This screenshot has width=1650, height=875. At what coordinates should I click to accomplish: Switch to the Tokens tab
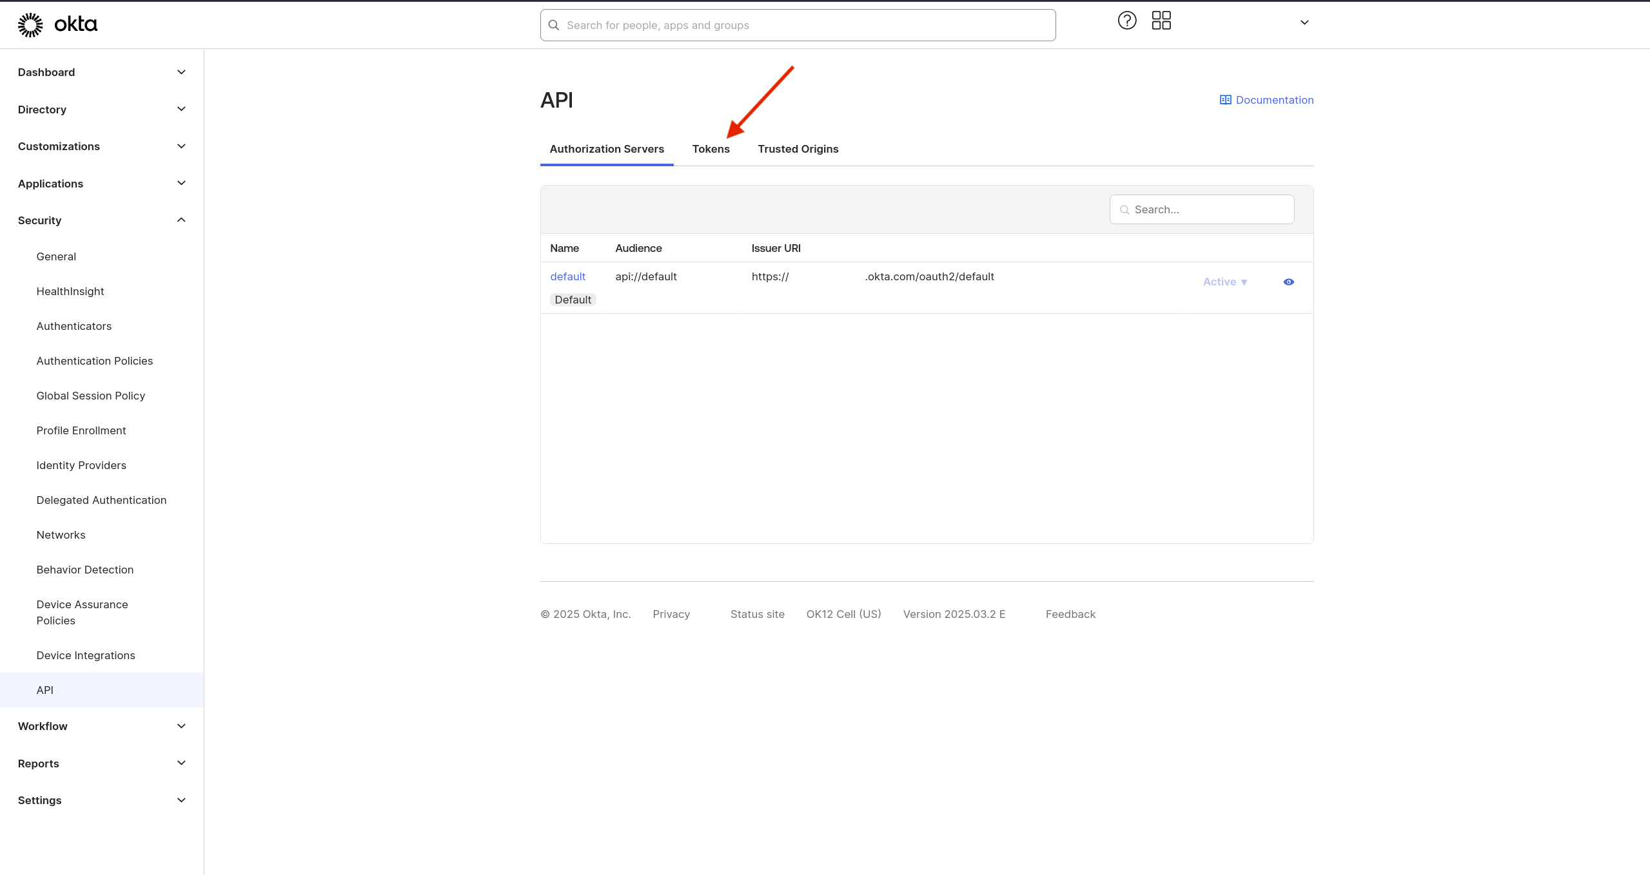711,149
